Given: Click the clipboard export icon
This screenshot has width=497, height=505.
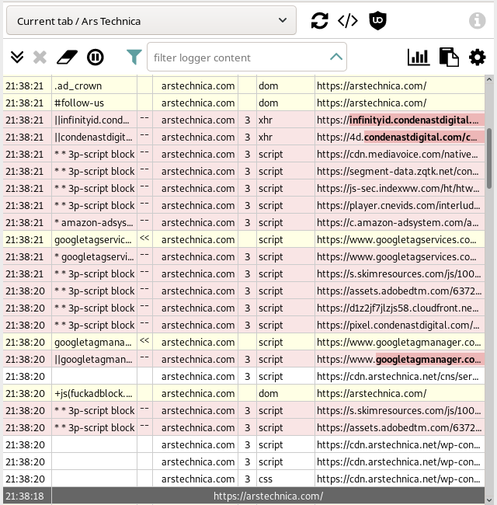Looking at the screenshot, I should [x=449, y=57].
